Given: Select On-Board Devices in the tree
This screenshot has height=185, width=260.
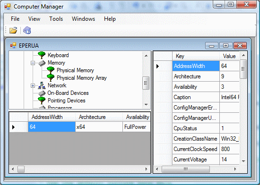Looking at the screenshot, I should [68, 93].
